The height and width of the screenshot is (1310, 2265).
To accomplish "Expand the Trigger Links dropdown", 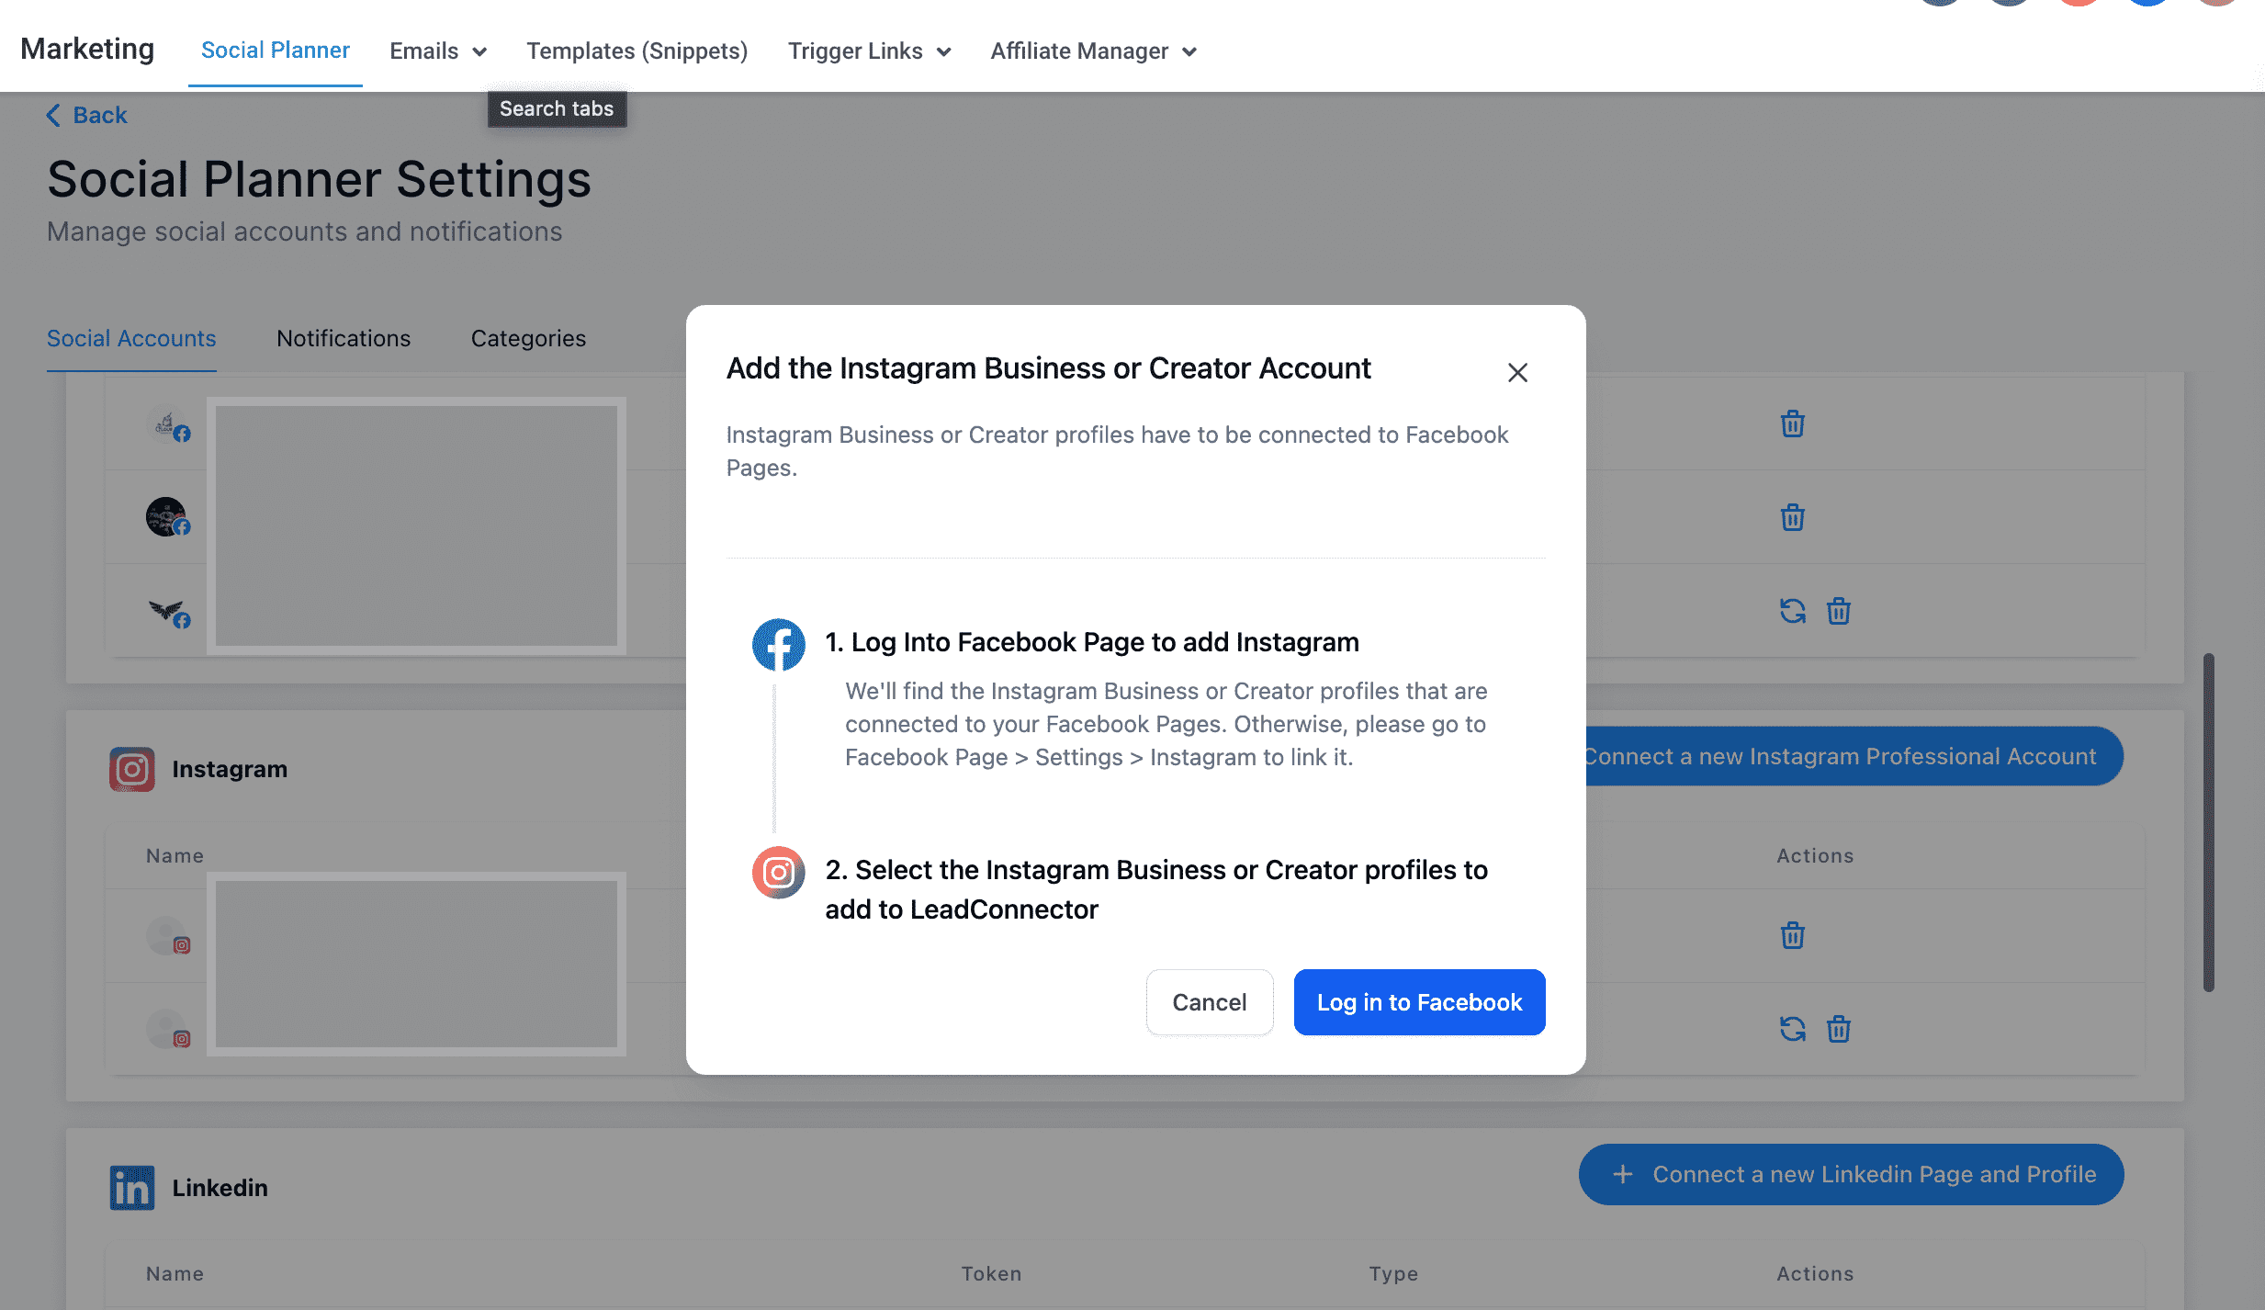I will [869, 51].
